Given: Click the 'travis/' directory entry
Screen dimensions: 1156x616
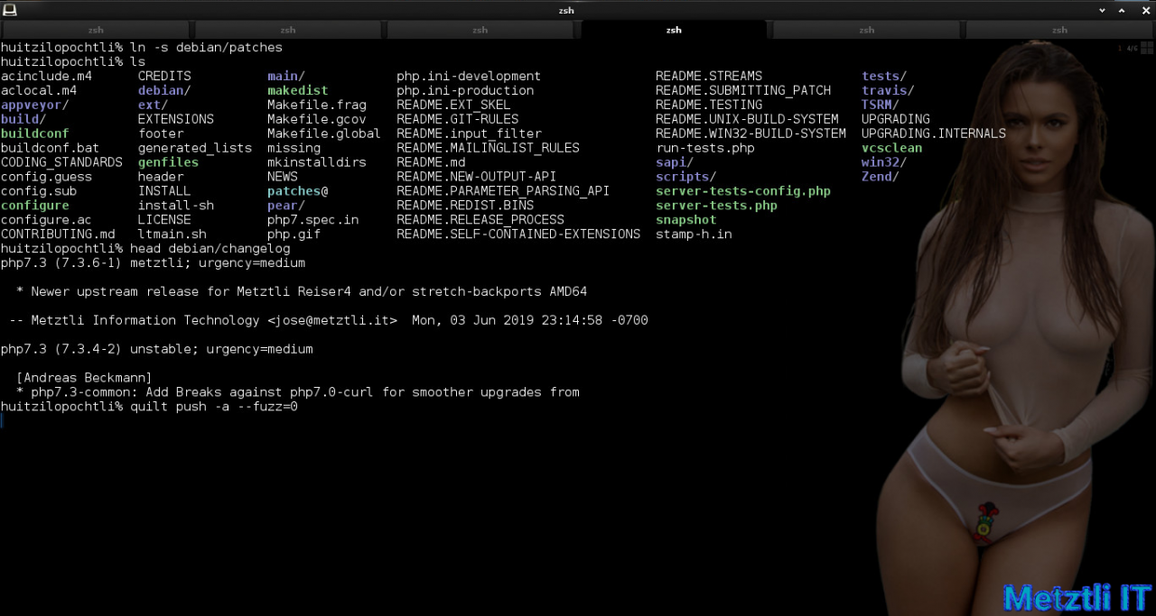Looking at the screenshot, I should point(888,90).
